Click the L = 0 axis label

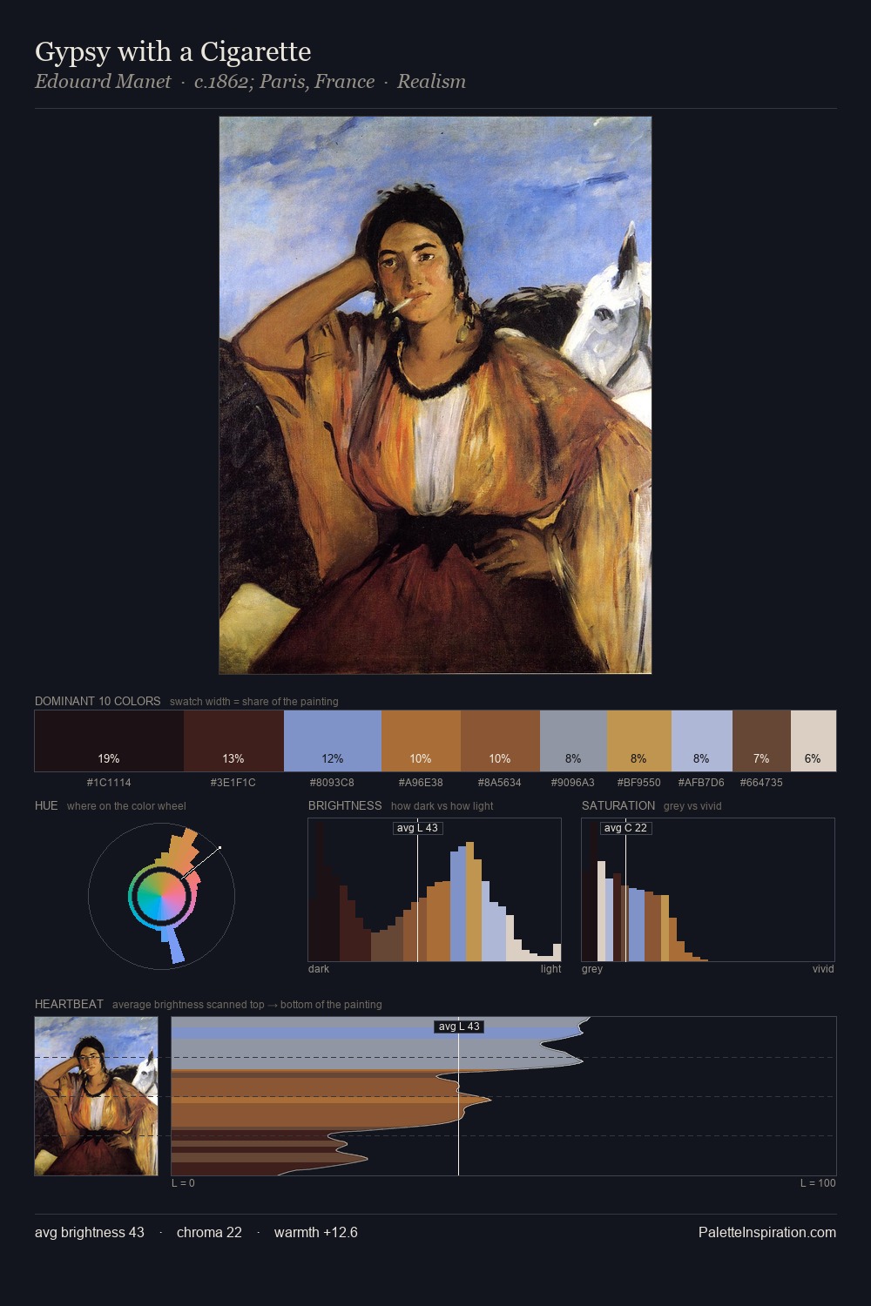coord(183,1183)
